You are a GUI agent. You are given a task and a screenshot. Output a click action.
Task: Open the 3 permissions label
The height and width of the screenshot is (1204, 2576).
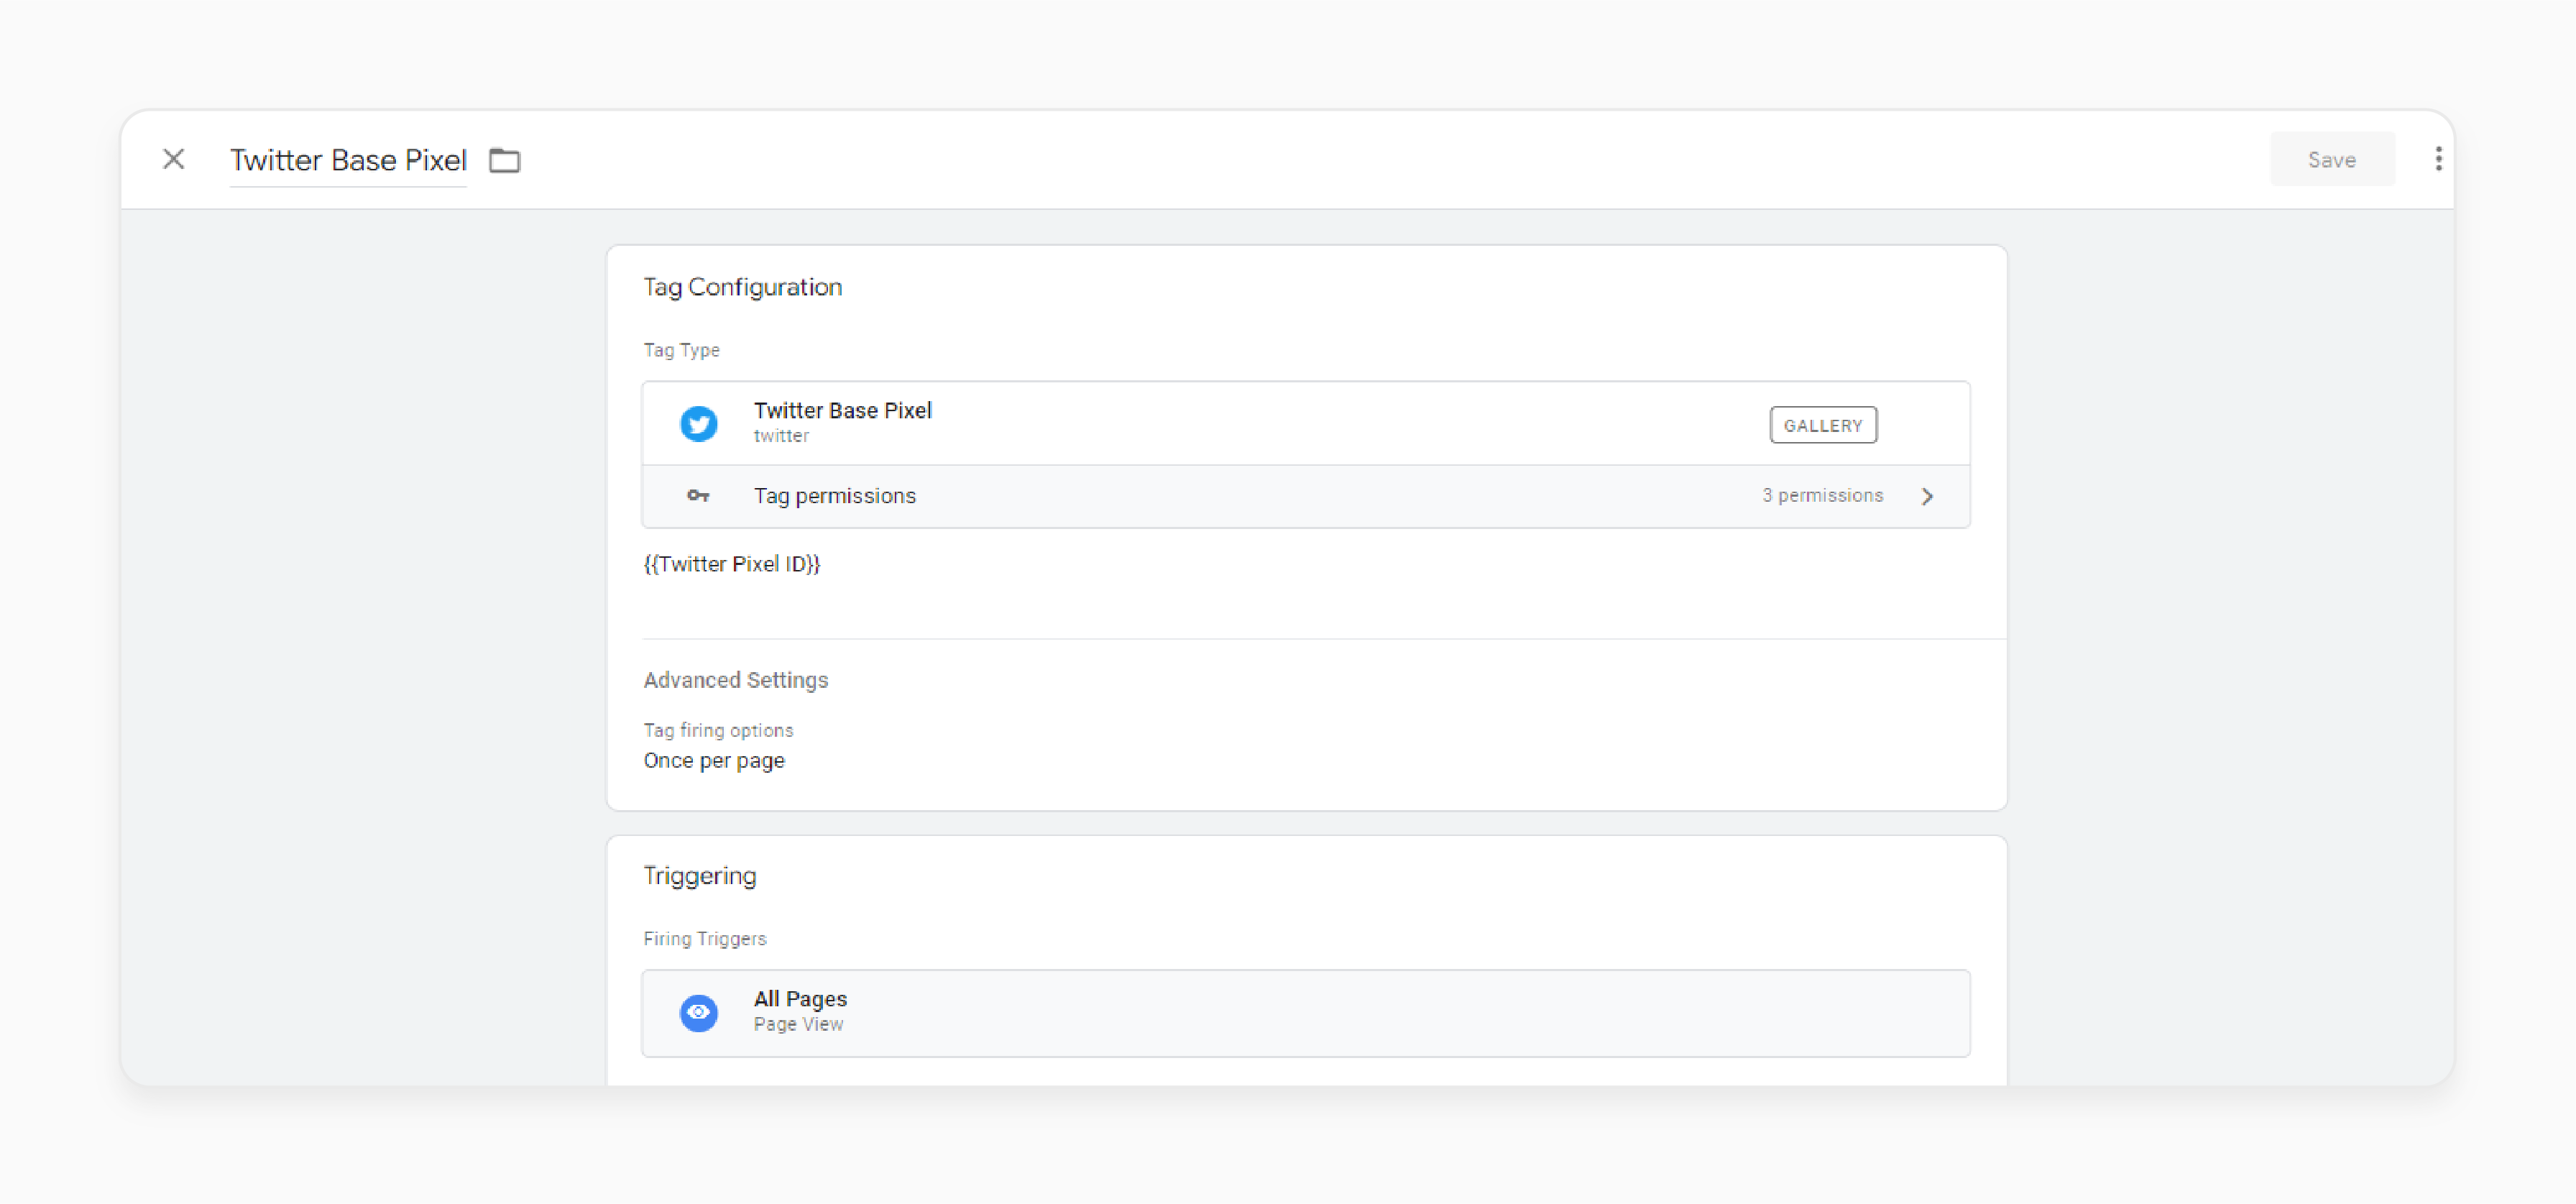click(1822, 496)
